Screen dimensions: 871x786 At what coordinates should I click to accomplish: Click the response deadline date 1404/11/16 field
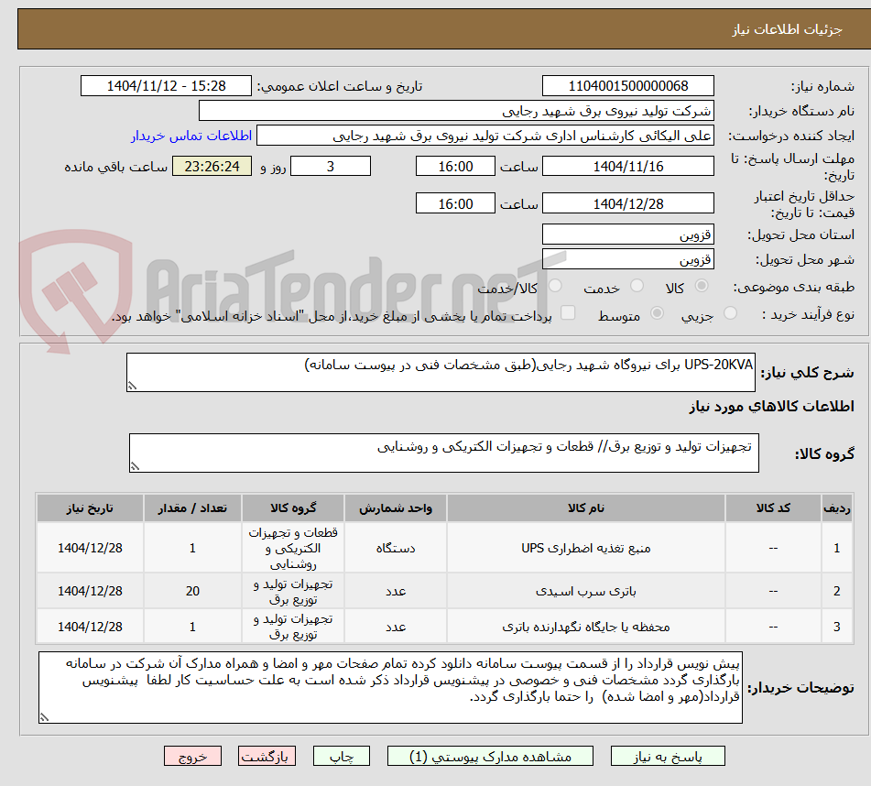(x=627, y=166)
